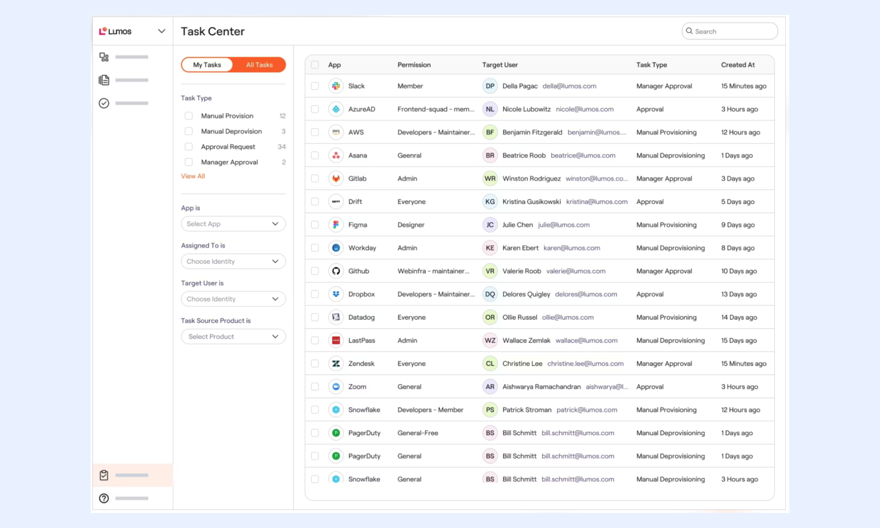Click '14 Days ago' created time
880x528 pixels.
pos(739,317)
